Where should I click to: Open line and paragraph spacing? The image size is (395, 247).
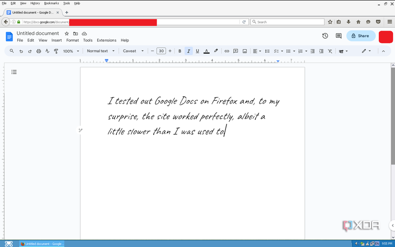pos(267,51)
